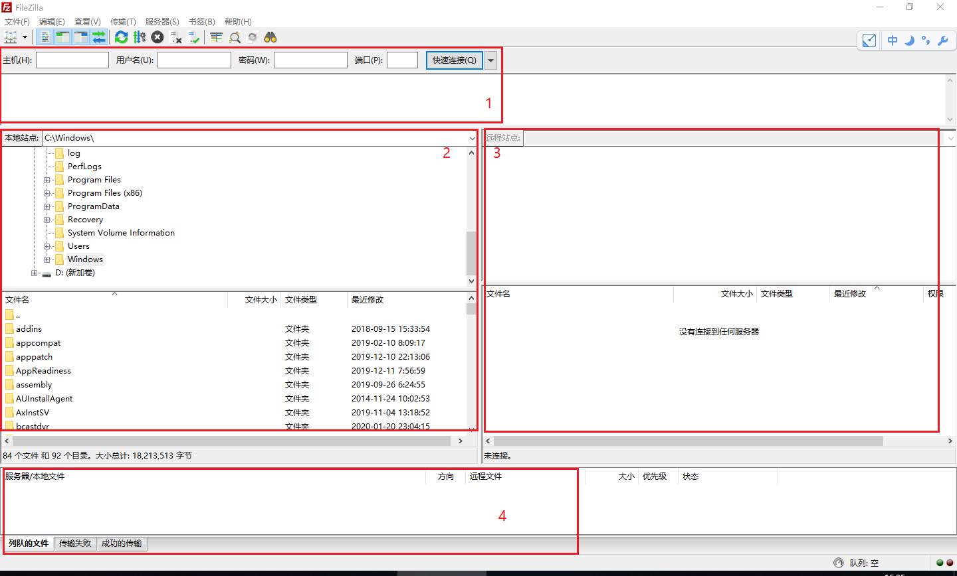Expand the Program Files tree node
957x576 pixels.
coord(47,180)
